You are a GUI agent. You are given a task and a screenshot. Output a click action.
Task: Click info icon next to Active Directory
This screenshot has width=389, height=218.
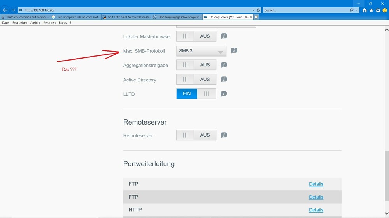pos(224,79)
